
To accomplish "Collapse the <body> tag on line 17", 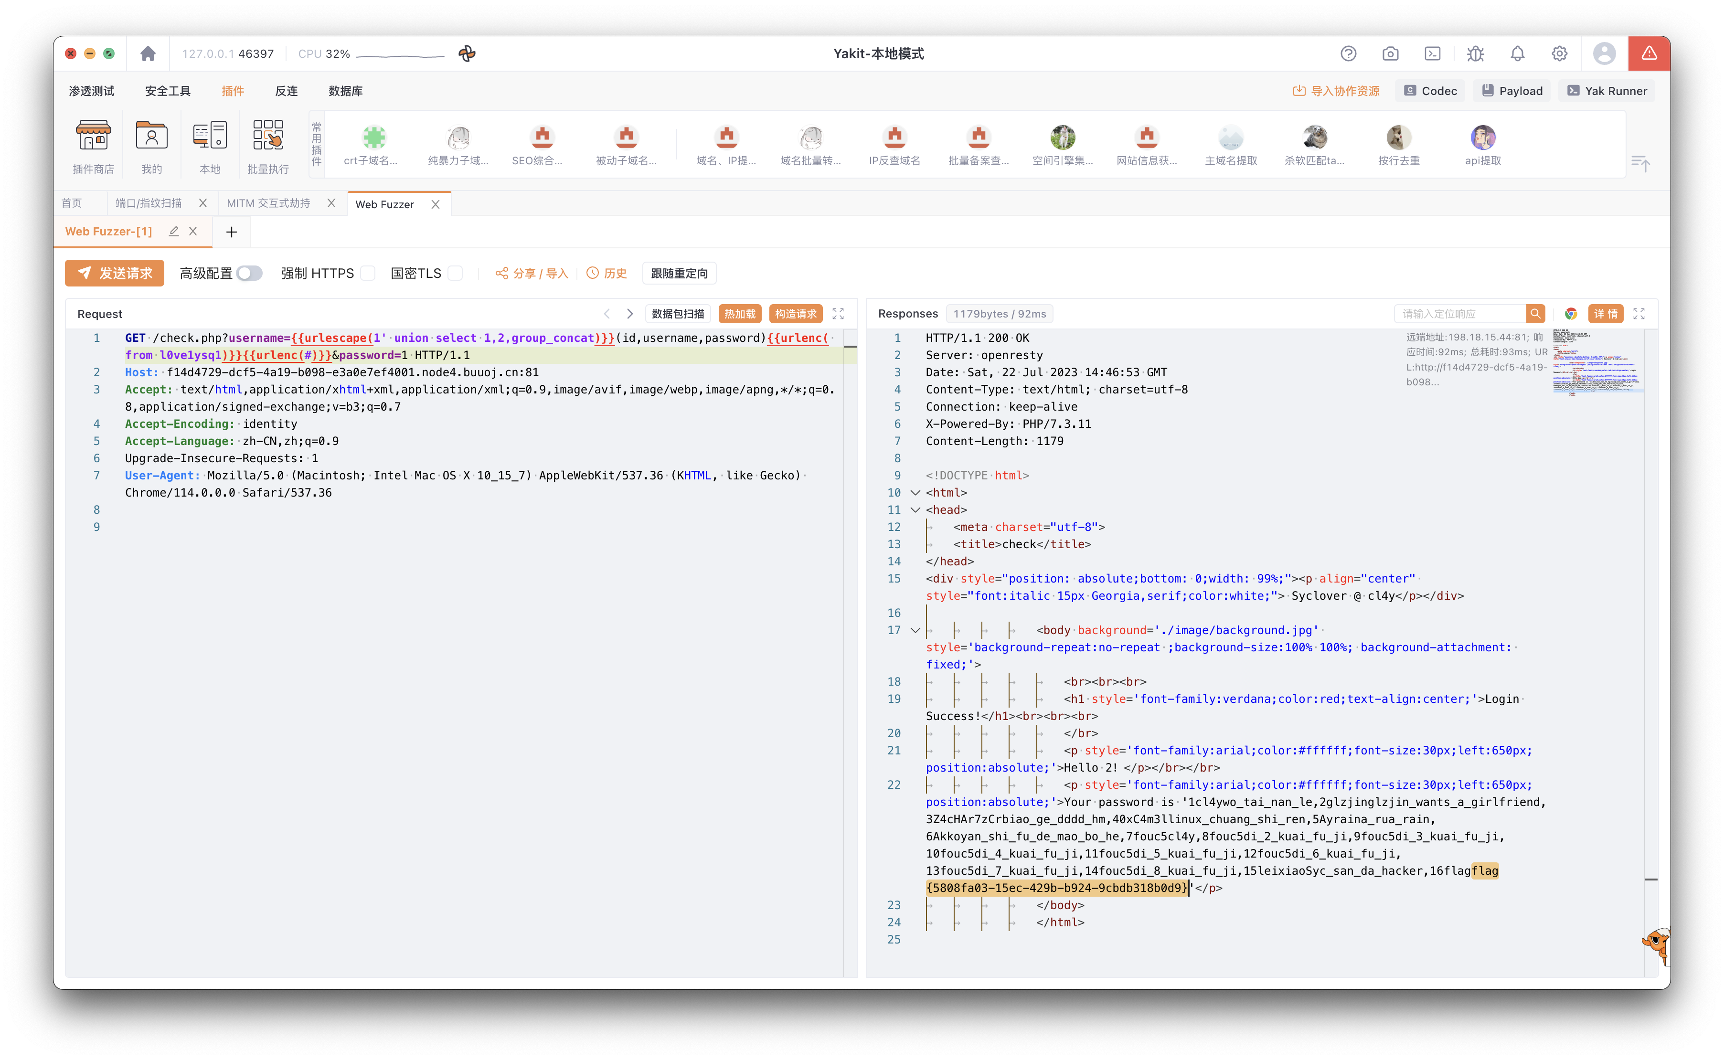I will tap(915, 630).
